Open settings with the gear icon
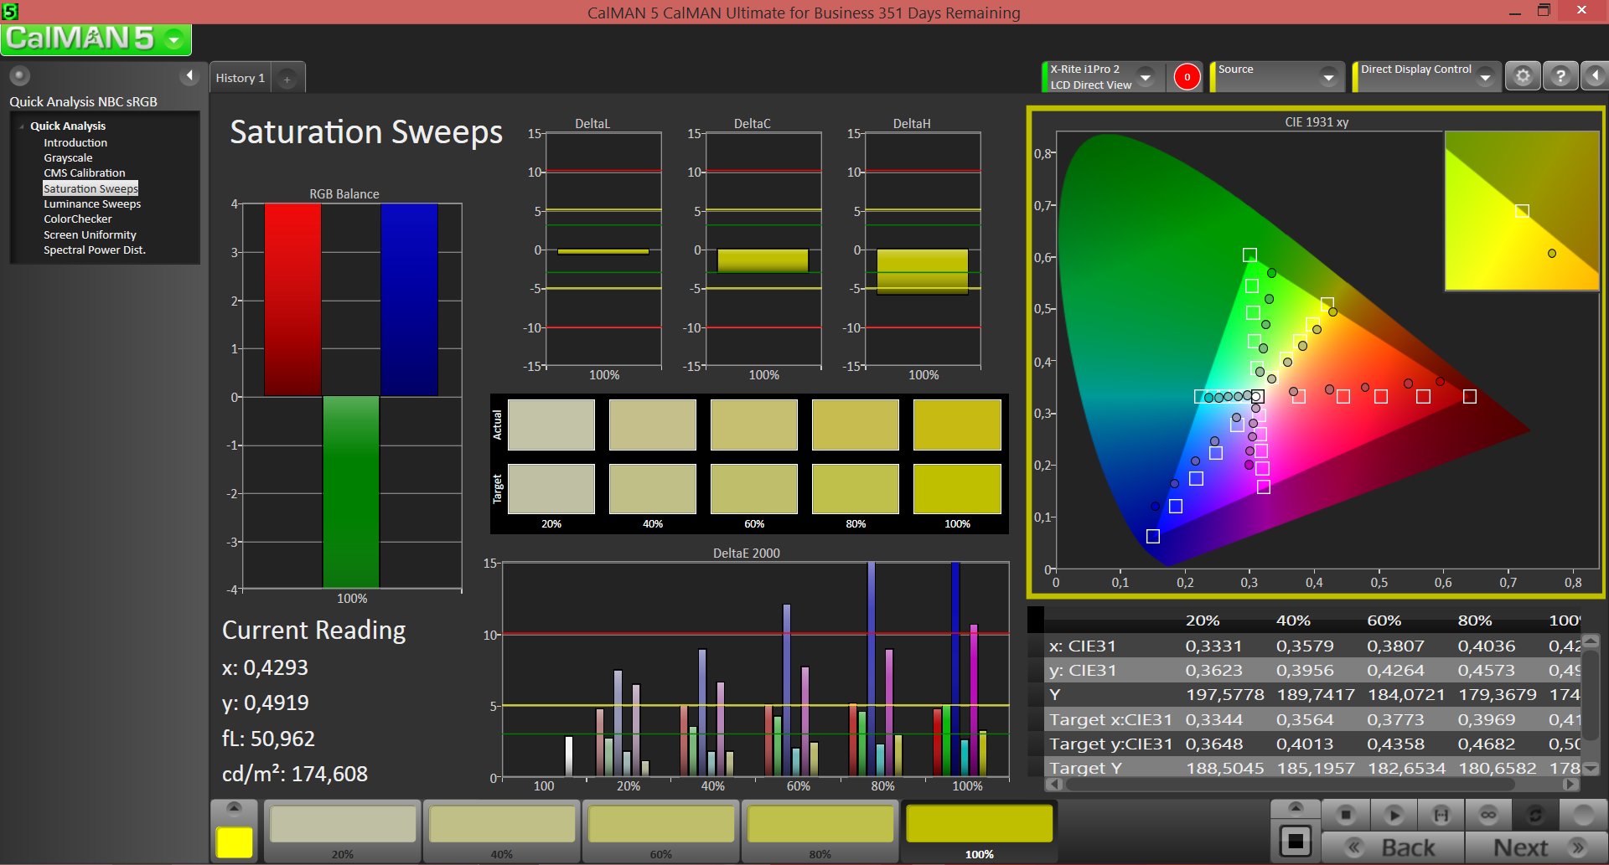Screen dimensions: 1609x865 [x=1523, y=76]
